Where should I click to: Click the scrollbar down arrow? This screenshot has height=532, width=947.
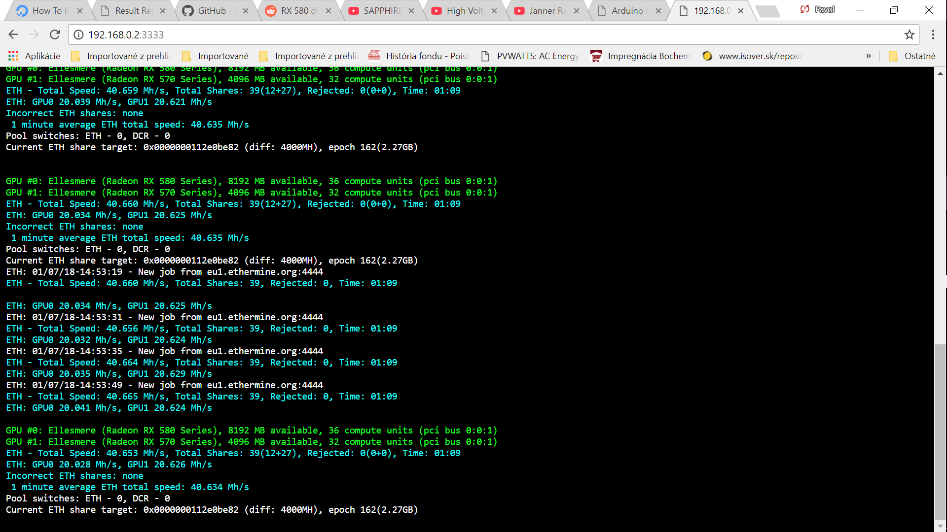(x=940, y=526)
